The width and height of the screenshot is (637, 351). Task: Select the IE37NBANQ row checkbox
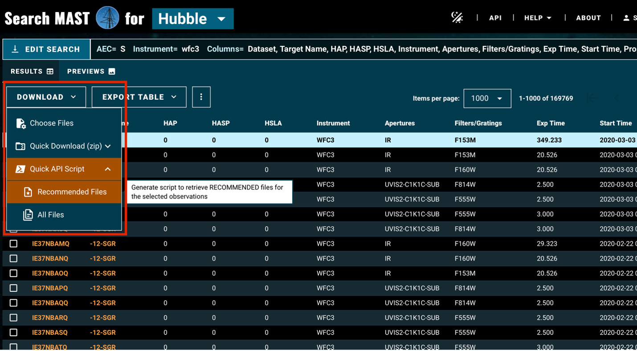click(14, 258)
